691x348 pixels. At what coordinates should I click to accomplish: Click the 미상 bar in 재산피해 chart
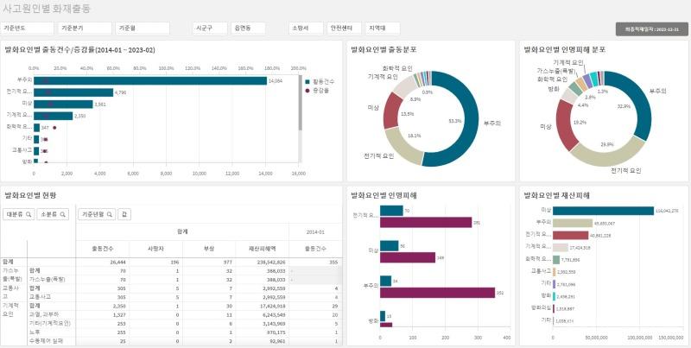tap(603, 210)
